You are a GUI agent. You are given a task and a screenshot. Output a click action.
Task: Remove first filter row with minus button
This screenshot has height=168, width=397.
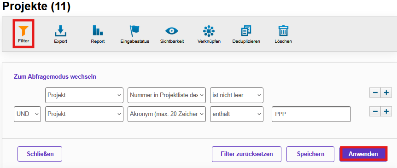pos(375,93)
